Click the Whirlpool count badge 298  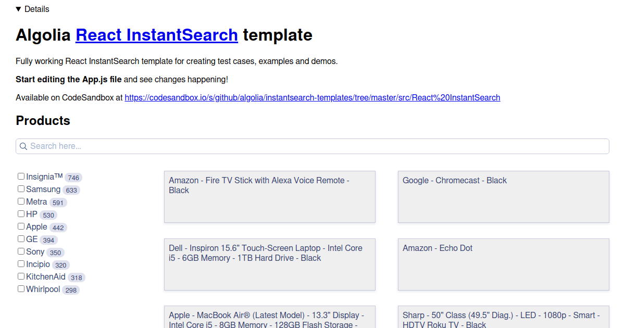point(71,290)
